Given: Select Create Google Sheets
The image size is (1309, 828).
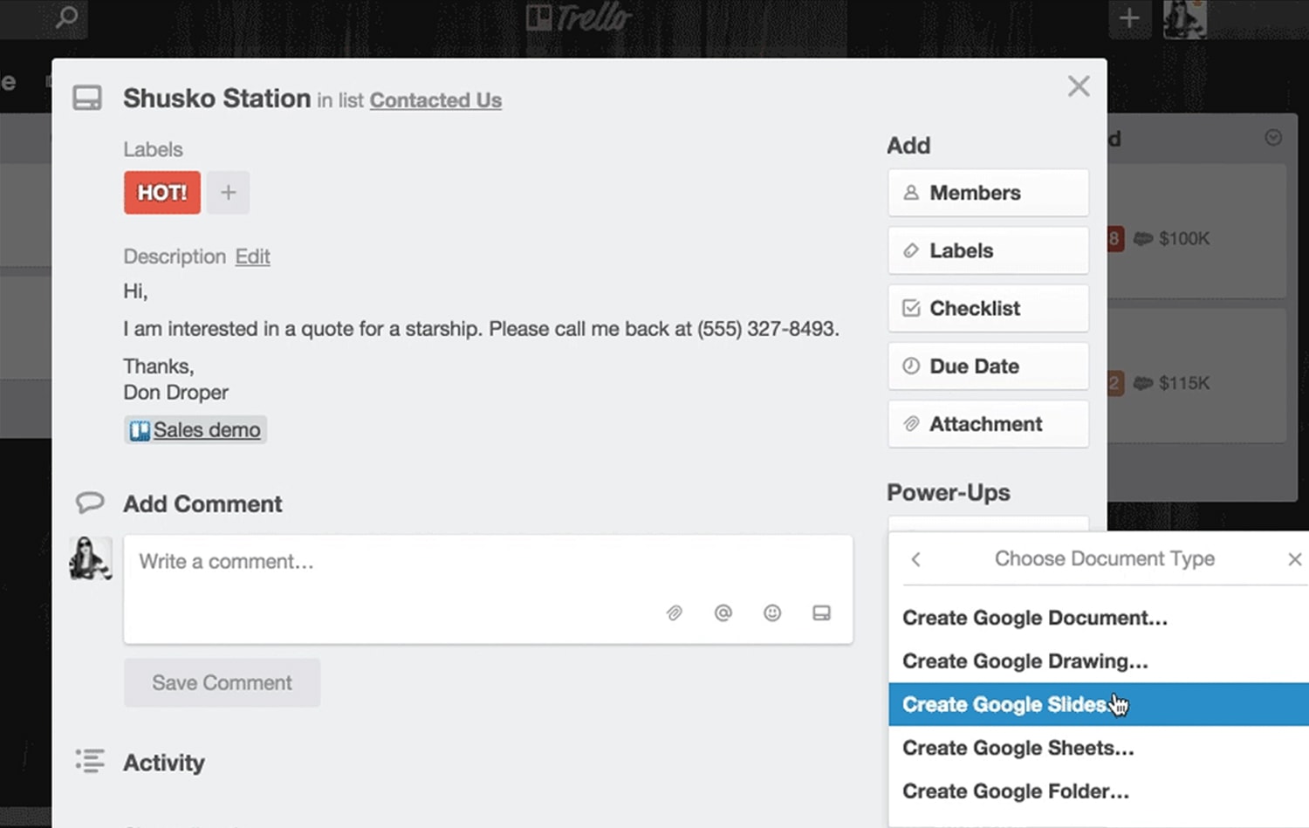Looking at the screenshot, I should (x=1018, y=748).
